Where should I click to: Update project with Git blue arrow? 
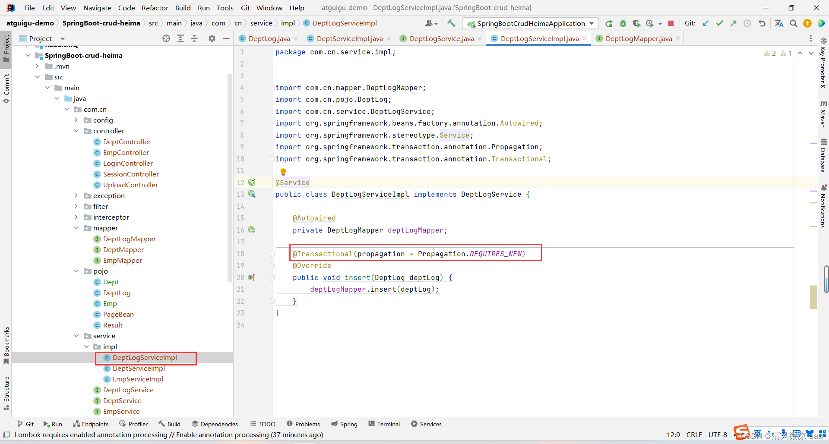point(706,23)
